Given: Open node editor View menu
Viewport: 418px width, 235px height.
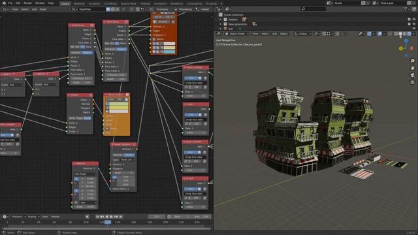Looking at the screenshot, I should [15, 9].
